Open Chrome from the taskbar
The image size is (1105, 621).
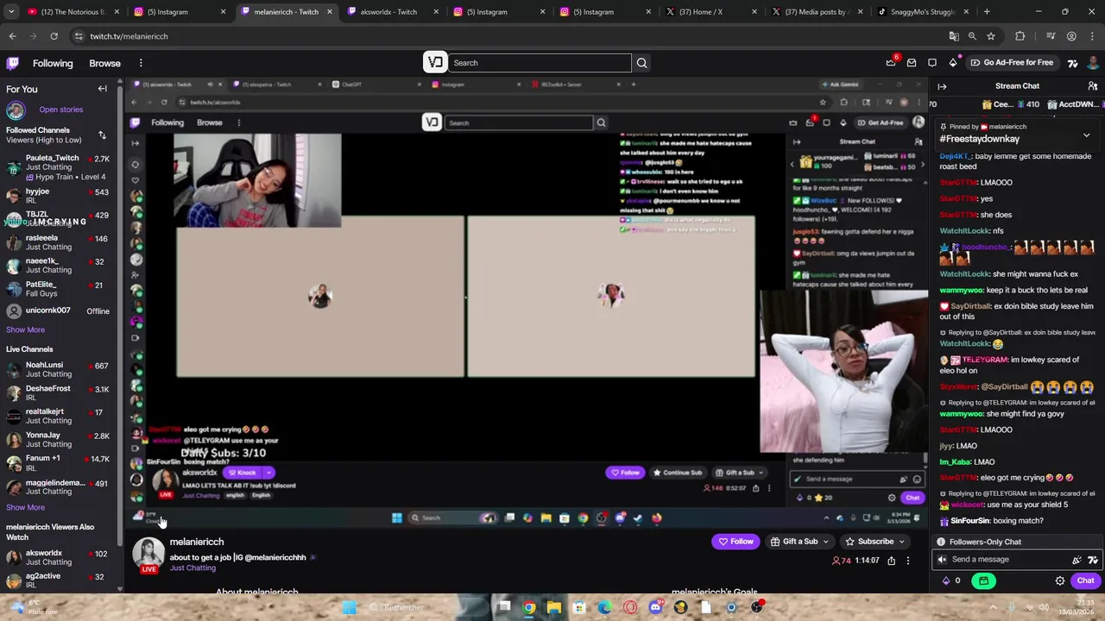tap(529, 607)
